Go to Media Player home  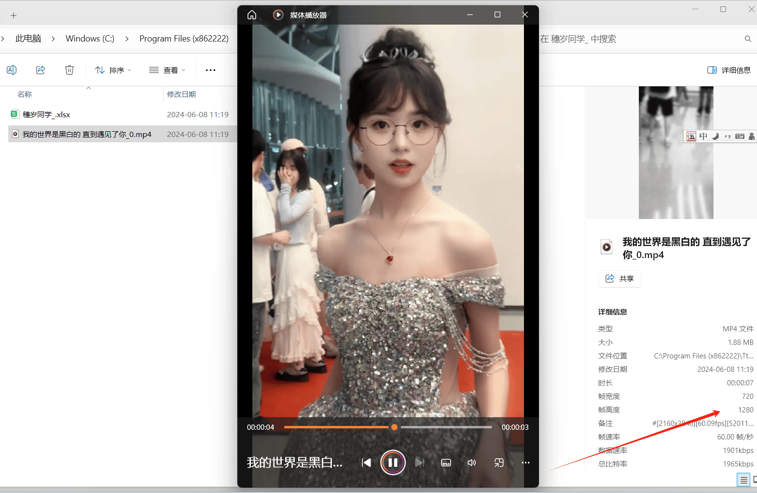click(252, 15)
